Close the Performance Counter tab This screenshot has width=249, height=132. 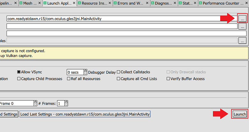click(x=246, y=3)
